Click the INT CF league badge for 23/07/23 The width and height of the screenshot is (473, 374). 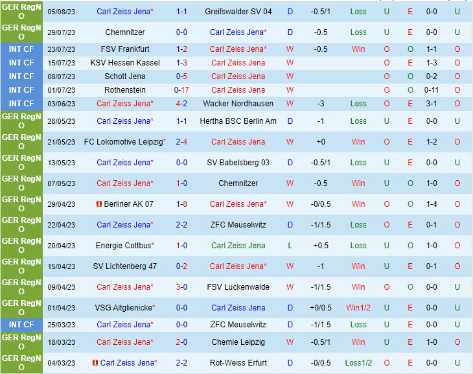pos(21,49)
